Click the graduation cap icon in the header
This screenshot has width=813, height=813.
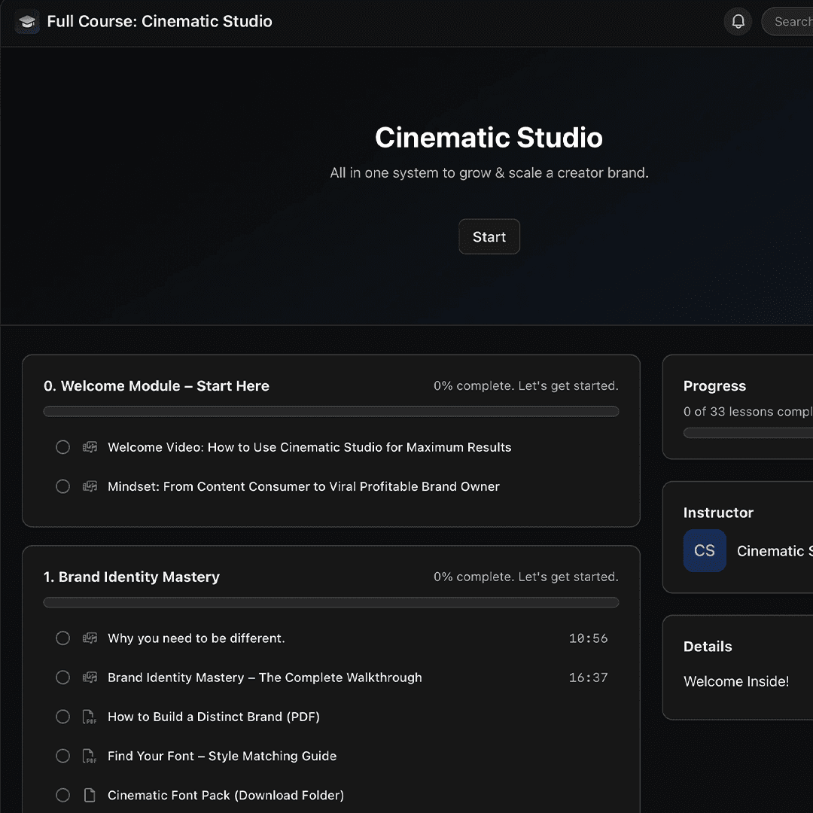27,21
